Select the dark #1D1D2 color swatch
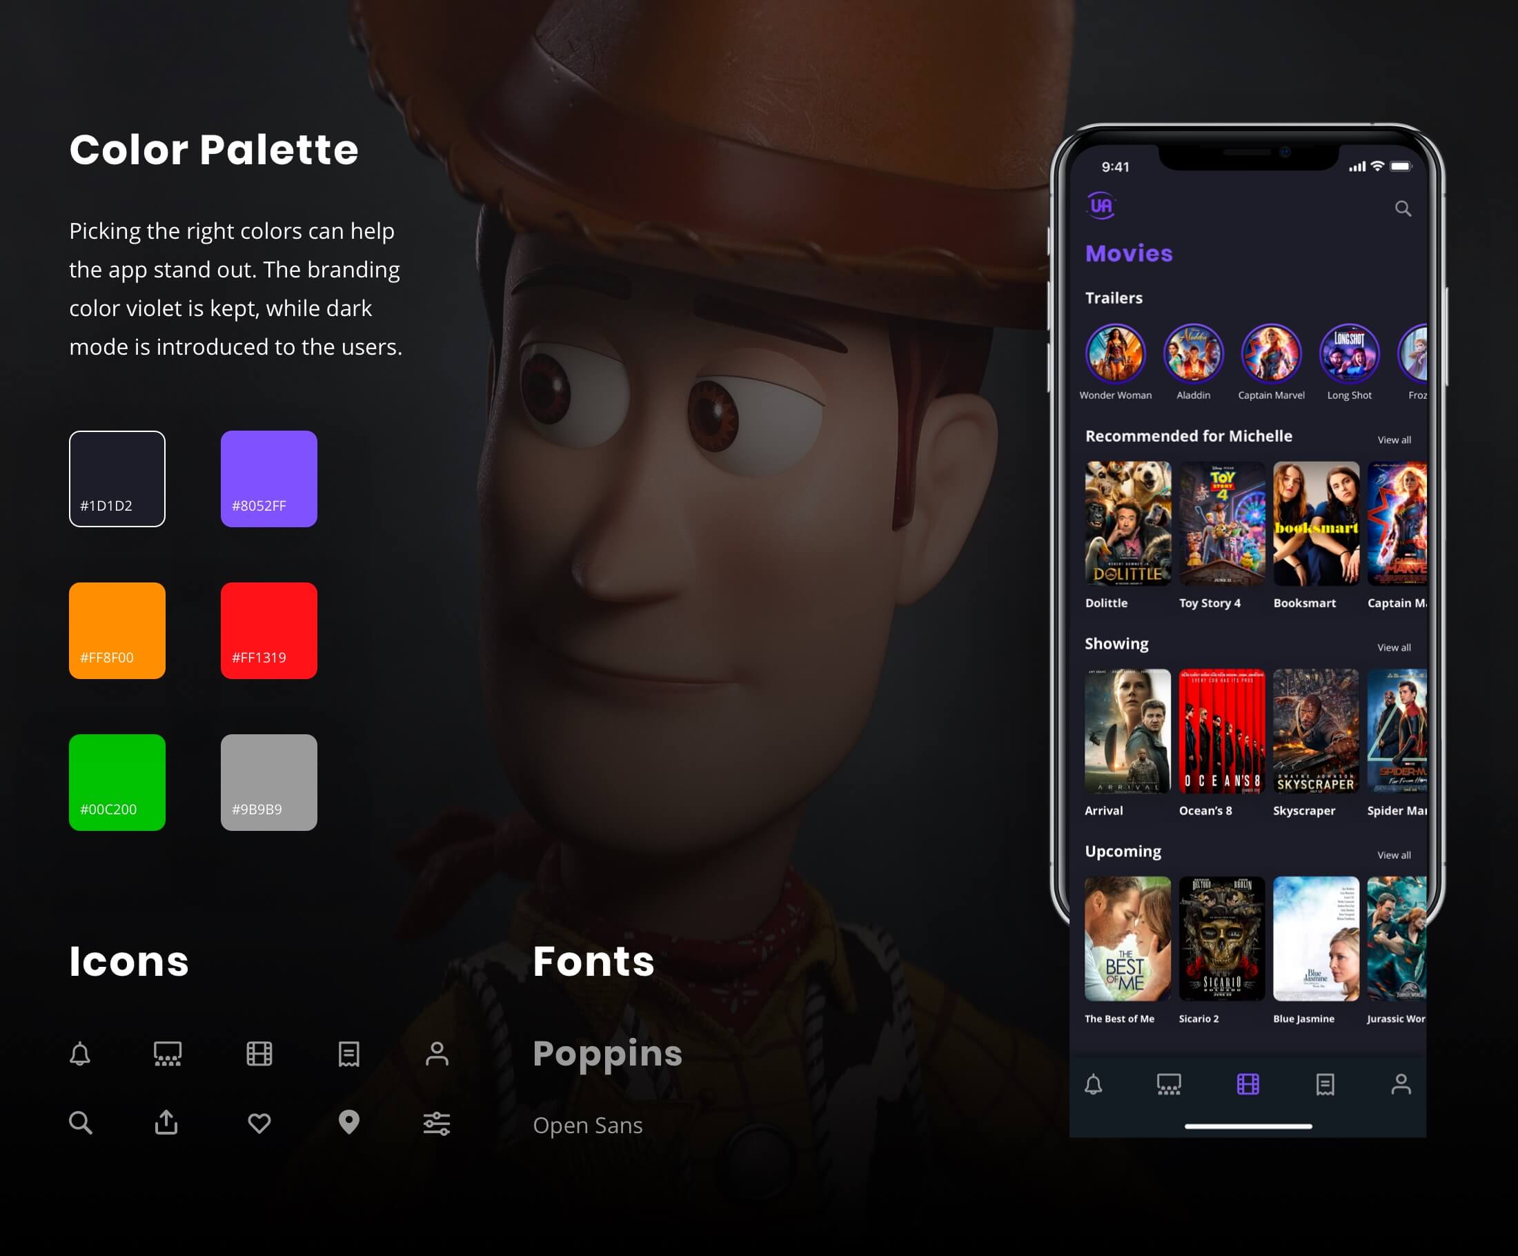This screenshot has height=1256, width=1518. (117, 479)
